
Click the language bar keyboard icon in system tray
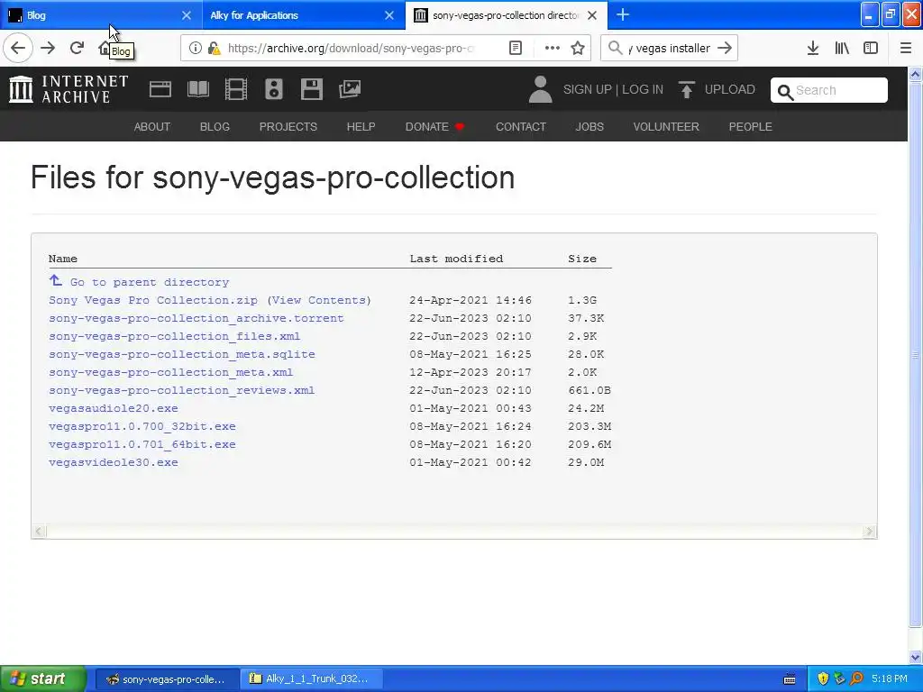790,679
